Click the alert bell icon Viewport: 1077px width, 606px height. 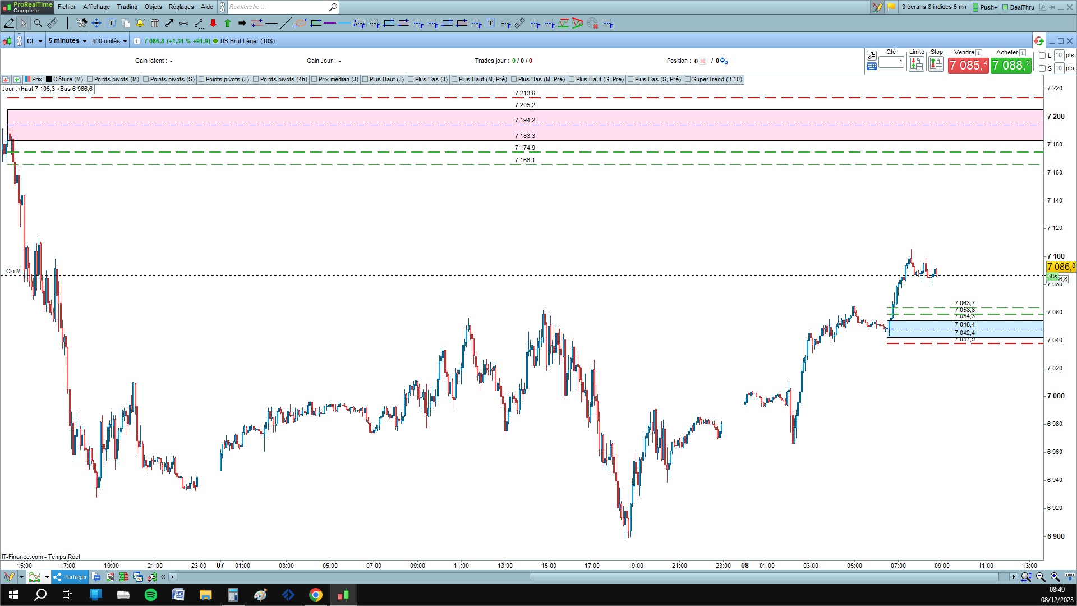click(140, 23)
